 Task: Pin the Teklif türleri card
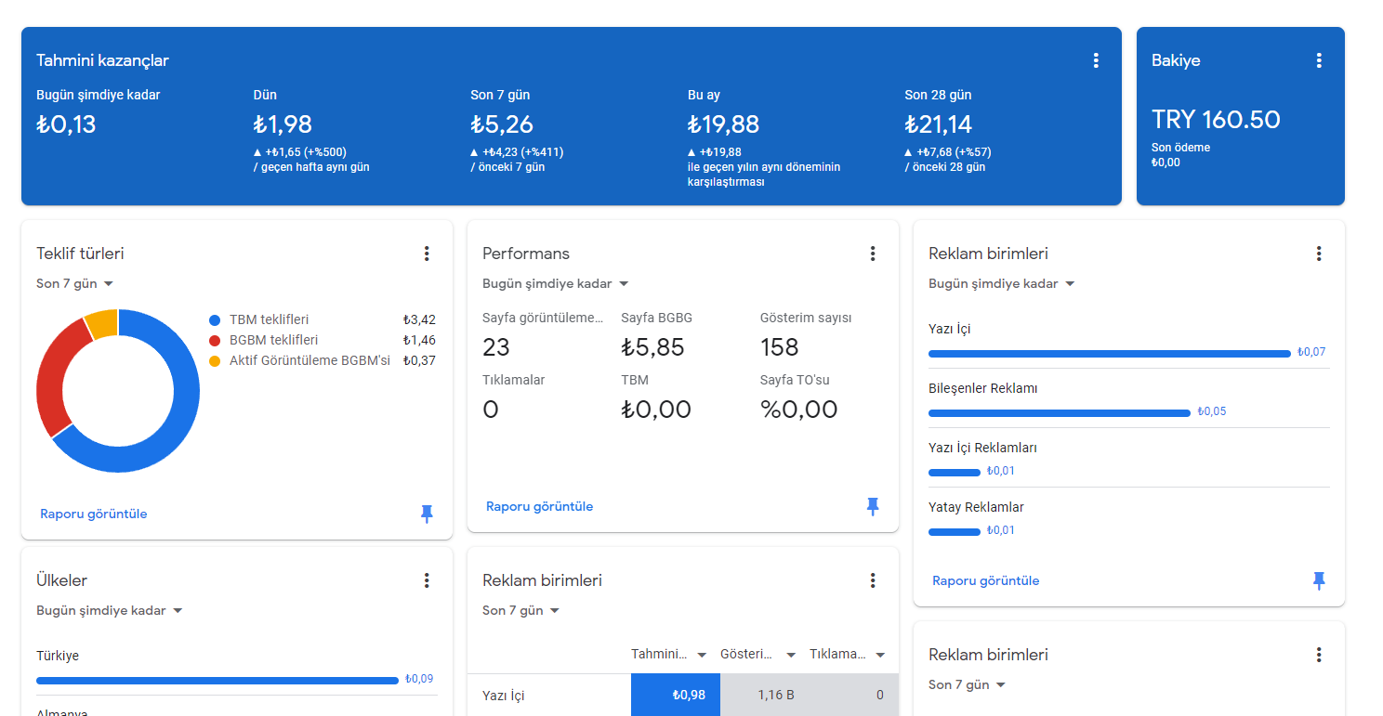(x=427, y=514)
